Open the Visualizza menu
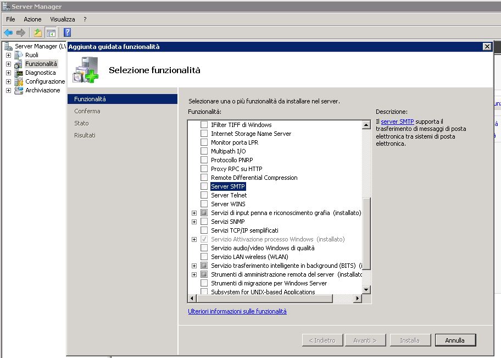This screenshot has width=501, height=358. 63,19
